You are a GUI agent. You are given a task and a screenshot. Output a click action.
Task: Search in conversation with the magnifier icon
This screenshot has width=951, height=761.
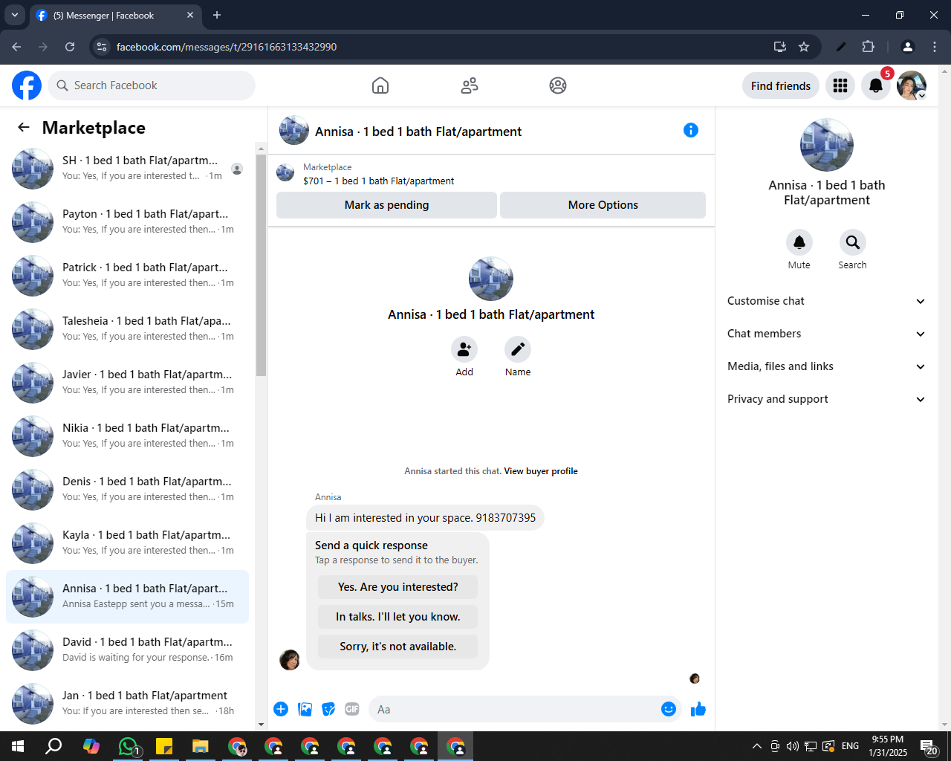pos(853,242)
